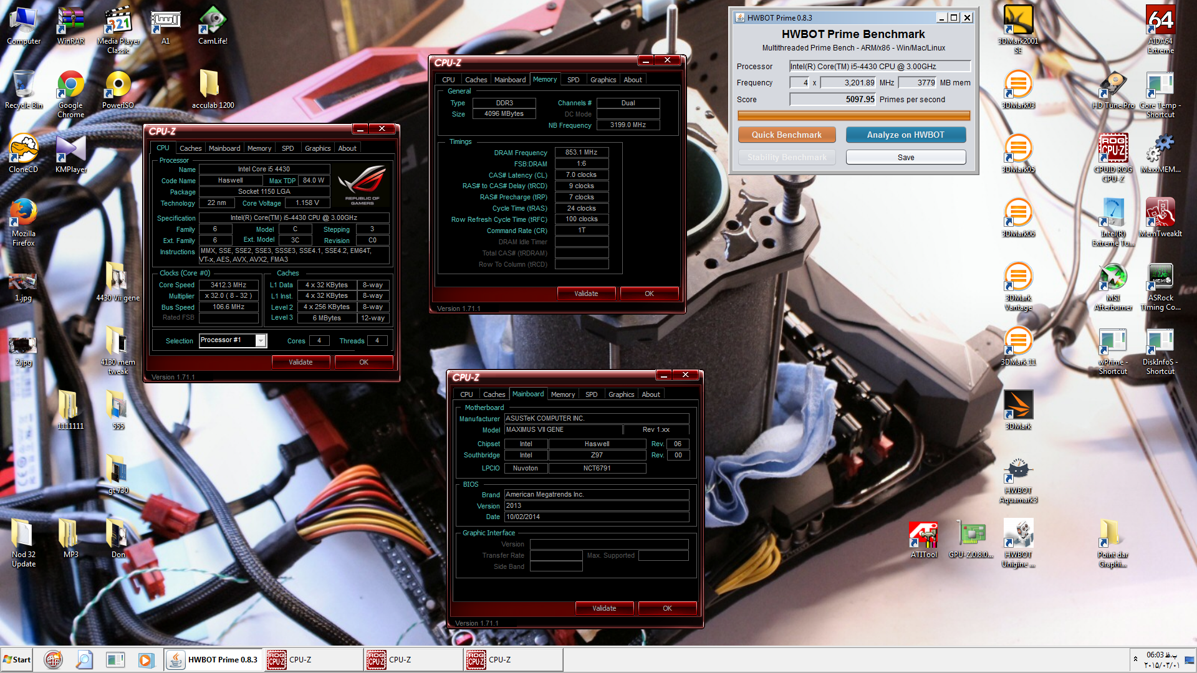The width and height of the screenshot is (1197, 673).
Task: Open 3DMark Vantage shortcut
Action: 1018,286
